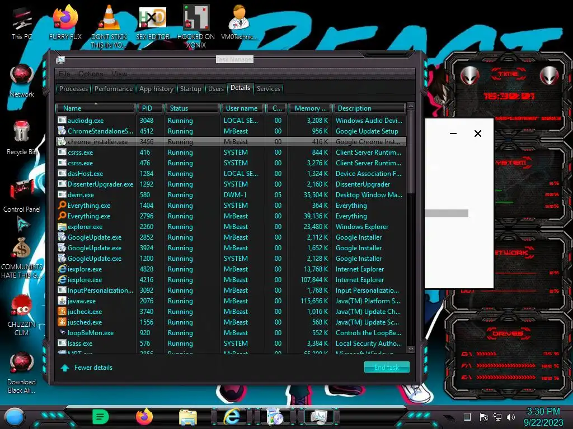Screen dimensions: 573x429
Task: Open the This PC desktop icon
Action: point(22,22)
